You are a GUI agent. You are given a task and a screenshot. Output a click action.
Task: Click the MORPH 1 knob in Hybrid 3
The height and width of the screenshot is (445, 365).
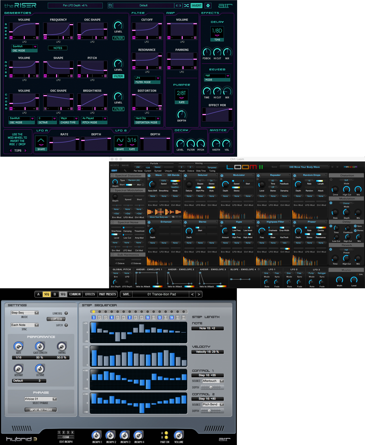(x=96, y=435)
